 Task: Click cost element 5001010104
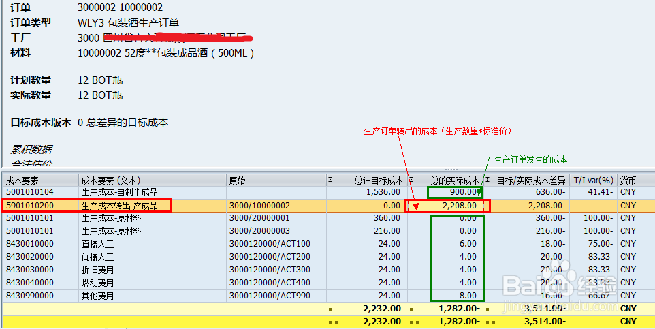[30, 192]
